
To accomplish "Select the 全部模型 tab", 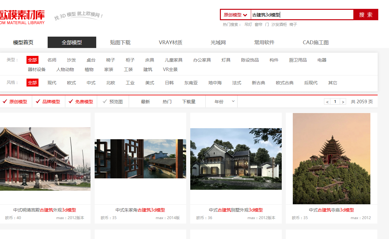I will coord(72,42).
